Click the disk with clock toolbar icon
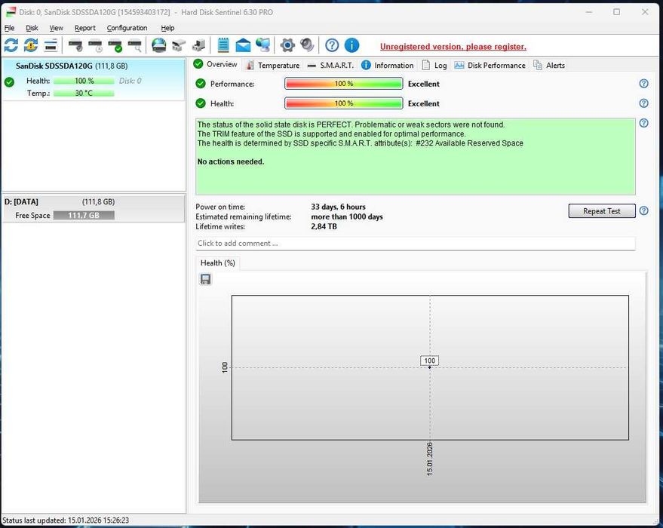 coord(95,45)
